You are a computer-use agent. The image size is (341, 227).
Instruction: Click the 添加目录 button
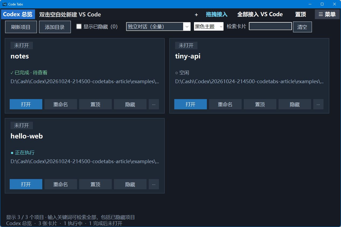click(55, 27)
